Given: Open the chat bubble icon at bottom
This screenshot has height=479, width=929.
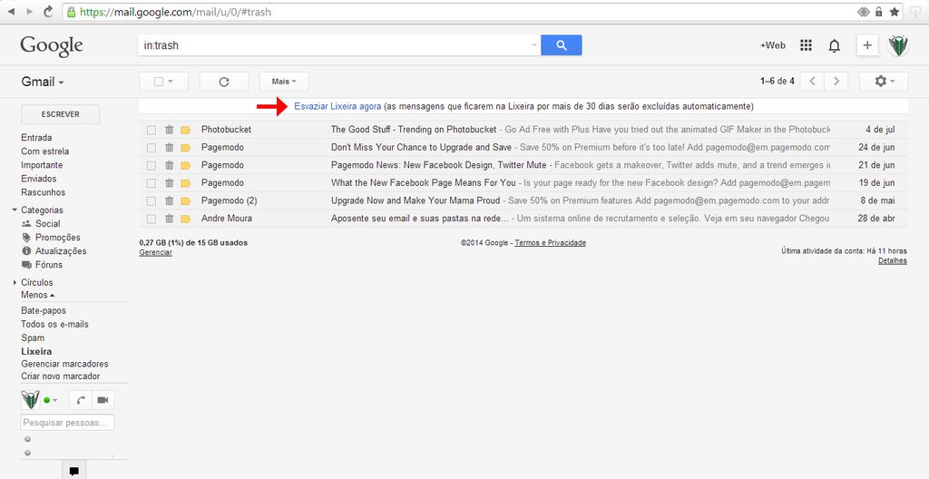Looking at the screenshot, I should pyautogui.click(x=74, y=472).
